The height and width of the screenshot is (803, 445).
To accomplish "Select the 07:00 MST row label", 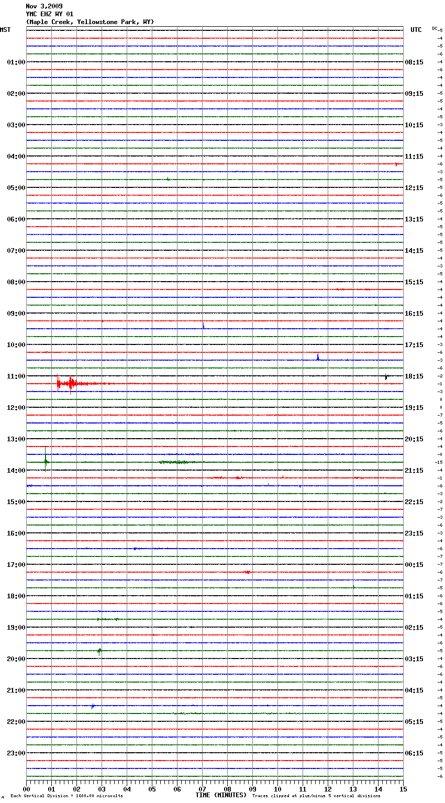I will coord(16,250).
